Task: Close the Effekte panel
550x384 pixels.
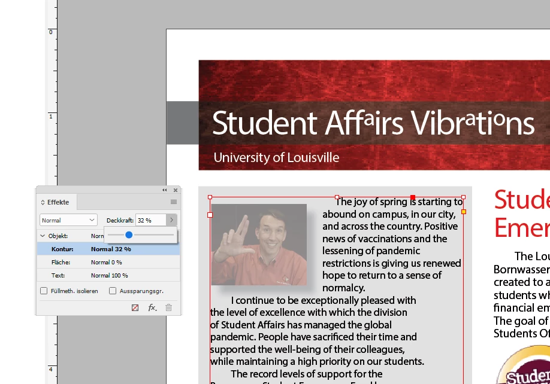Action: [176, 190]
